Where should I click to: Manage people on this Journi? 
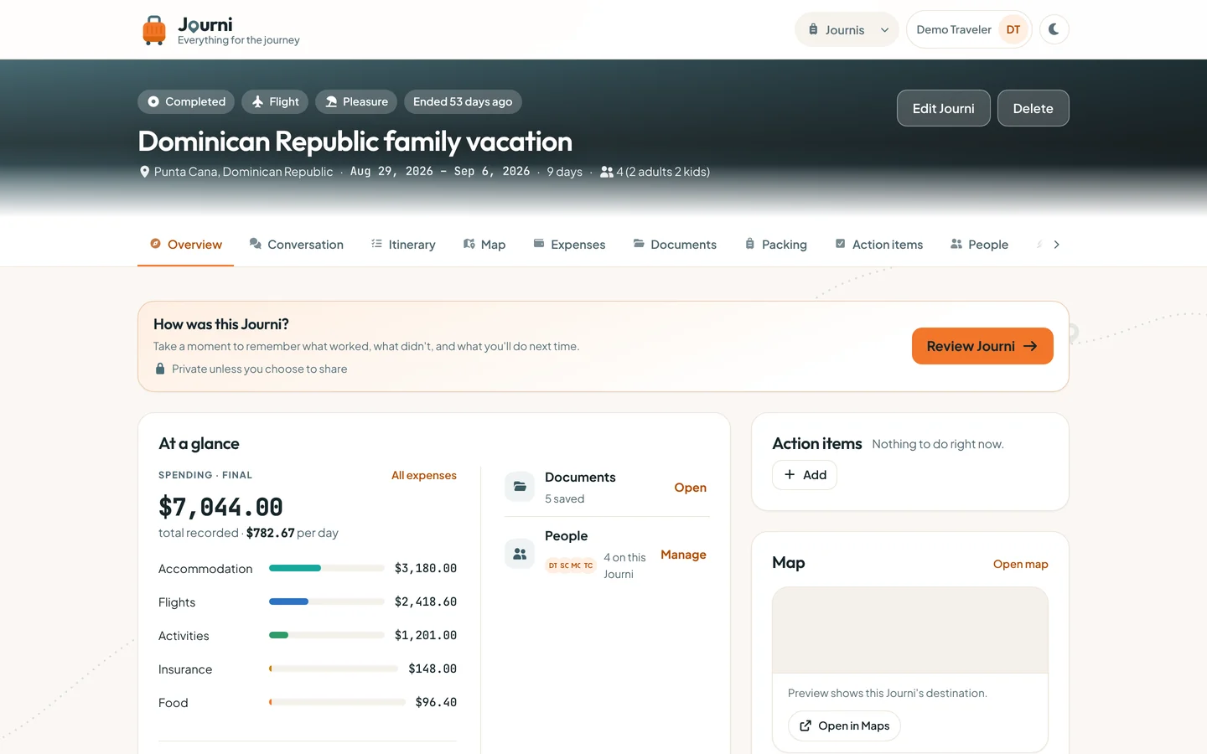coord(683,555)
